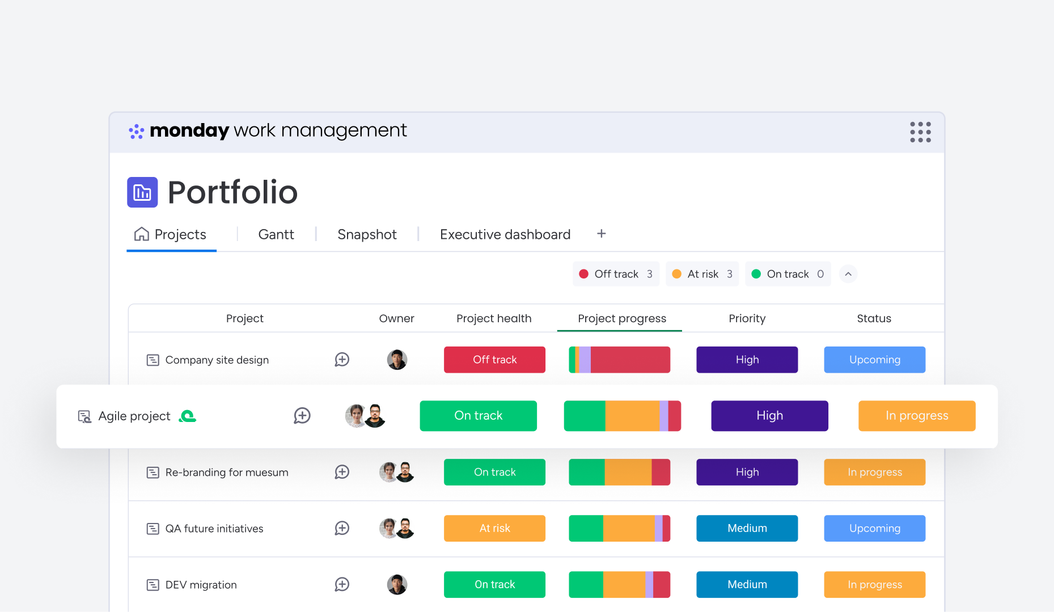Change High priority of Company site design
1054x612 pixels.
(747, 360)
